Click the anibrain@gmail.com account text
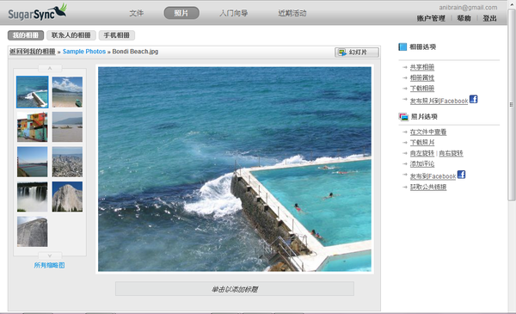The image size is (516, 314). point(468,7)
